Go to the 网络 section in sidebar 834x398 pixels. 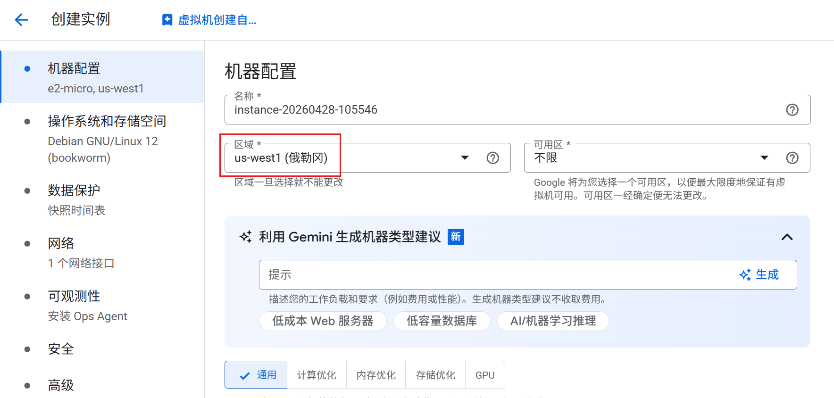click(x=61, y=243)
